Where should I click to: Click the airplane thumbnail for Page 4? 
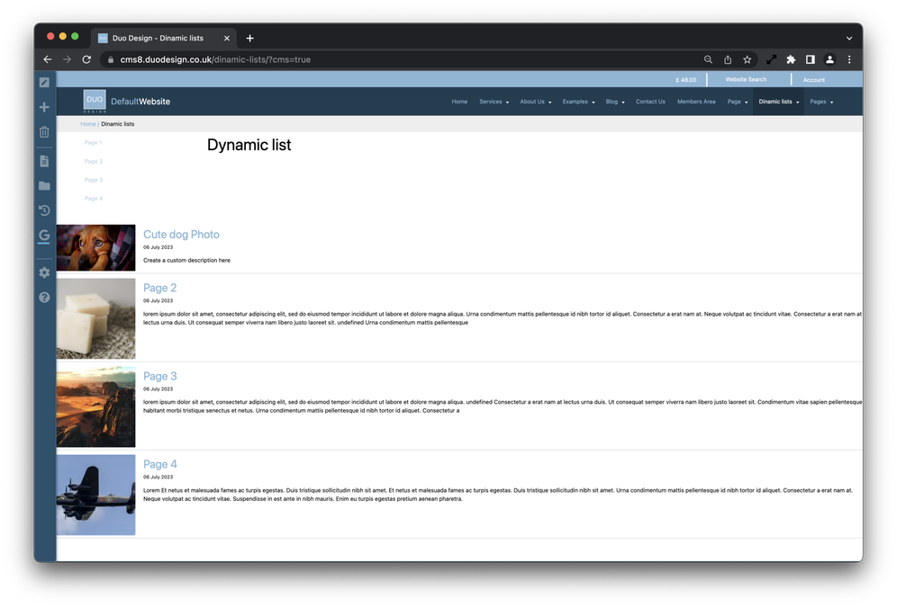(95, 494)
